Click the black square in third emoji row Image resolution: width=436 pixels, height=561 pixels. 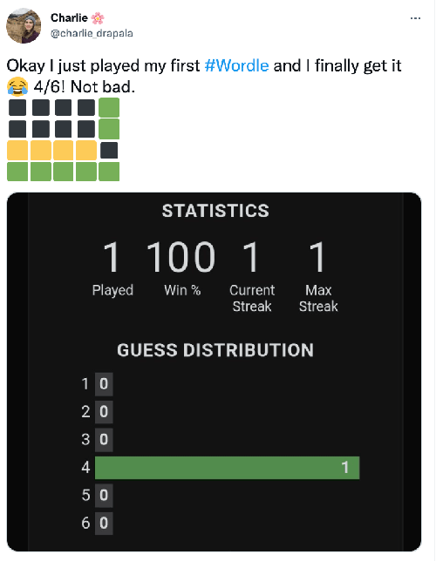point(109,150)
